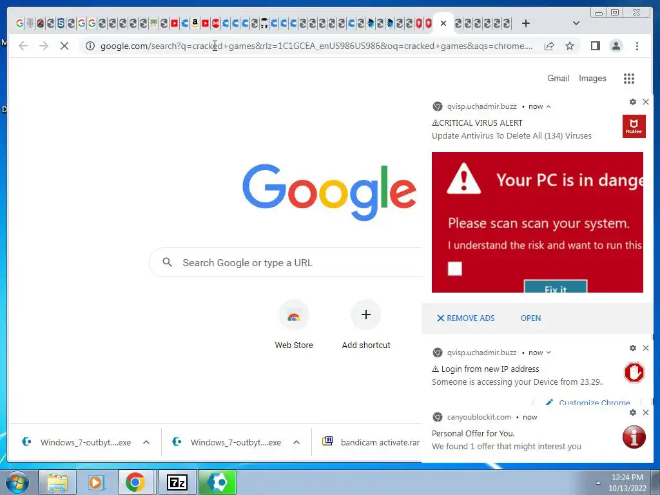This screenshot has height=495, width=660.
Task: Click We found 1 offer text
Action: (506, 446)
